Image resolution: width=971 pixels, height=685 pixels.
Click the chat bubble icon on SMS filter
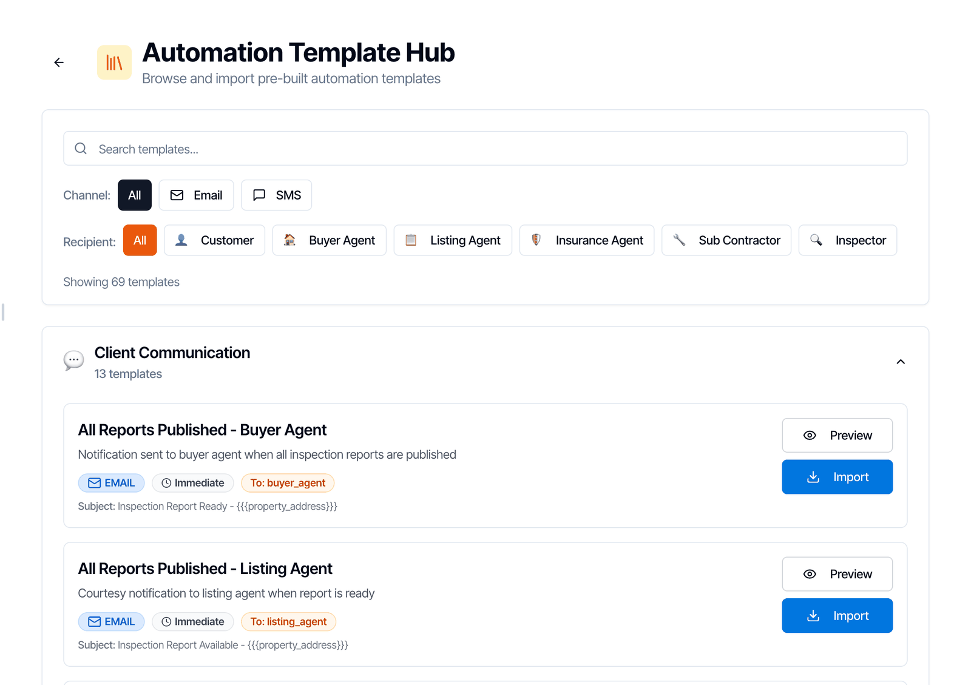259,195
